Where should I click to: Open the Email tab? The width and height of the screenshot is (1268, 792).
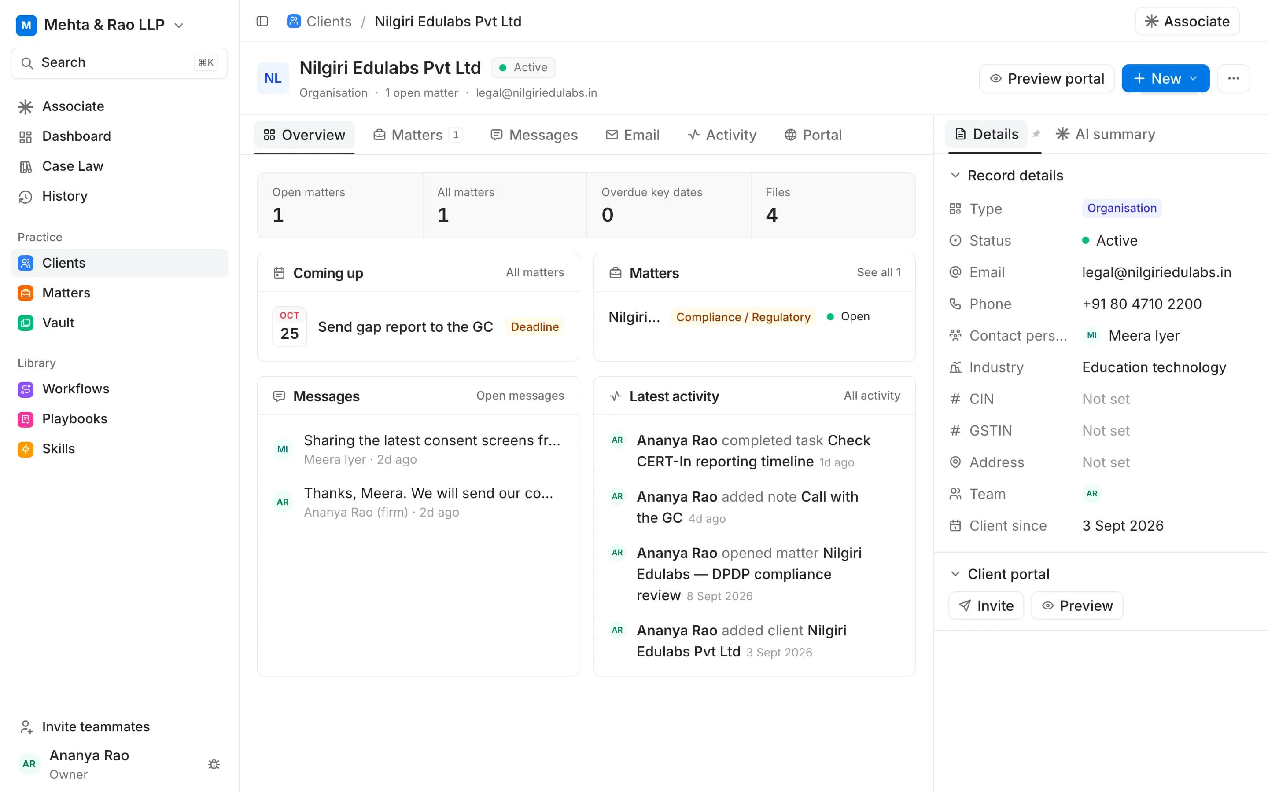click(632, 135)
